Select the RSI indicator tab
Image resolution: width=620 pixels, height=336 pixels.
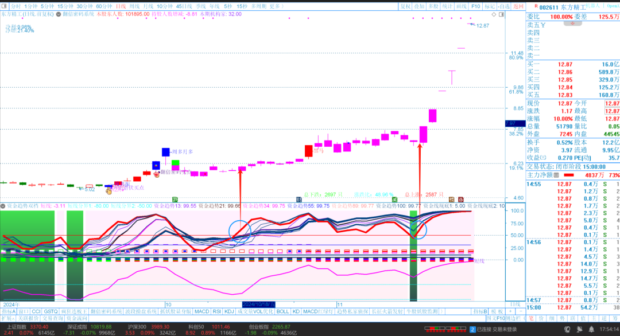coord(216,311)
